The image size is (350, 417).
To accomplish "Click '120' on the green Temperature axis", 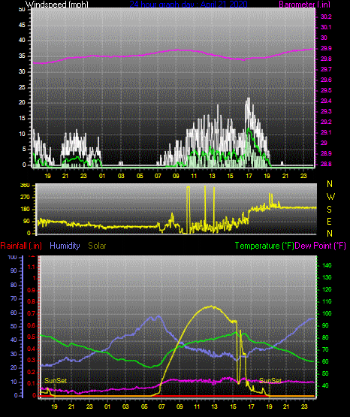I will [327, 289].
